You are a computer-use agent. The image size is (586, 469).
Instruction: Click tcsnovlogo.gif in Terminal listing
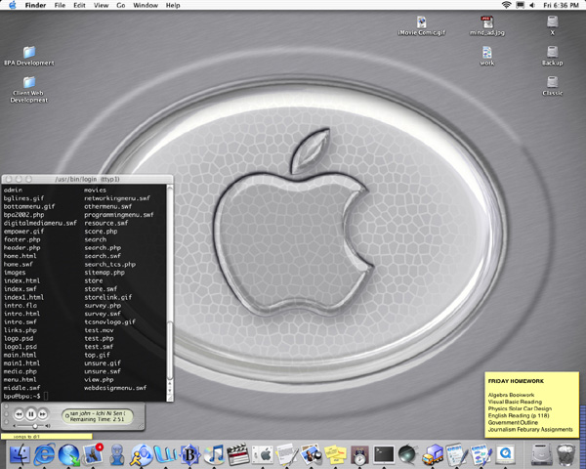click(x=109, y=321)
